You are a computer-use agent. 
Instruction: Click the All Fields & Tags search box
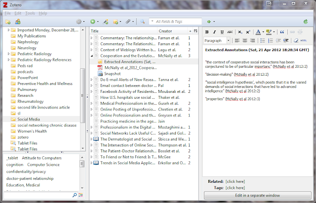tap(175, 22)
